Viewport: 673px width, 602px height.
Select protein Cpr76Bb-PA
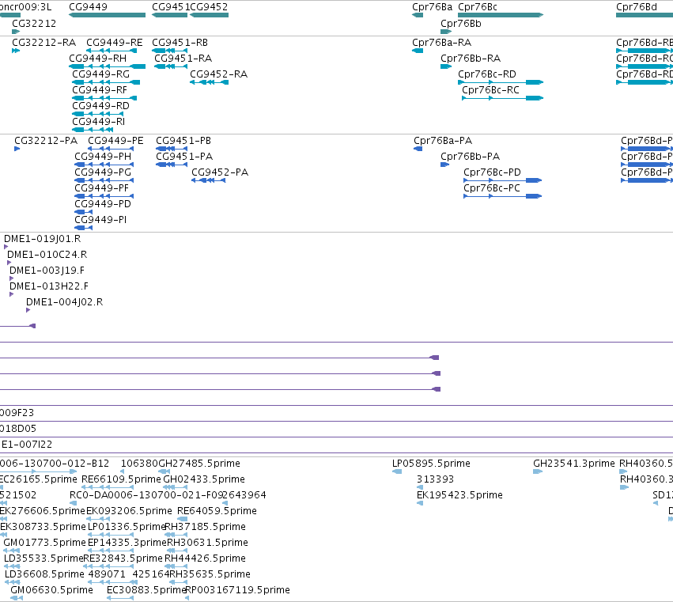tap(471, 157)
